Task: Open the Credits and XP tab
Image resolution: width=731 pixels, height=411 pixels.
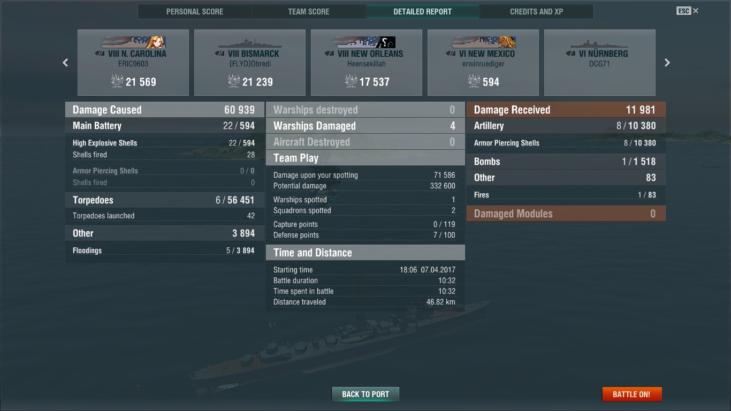Action: [x=537, y=11]
